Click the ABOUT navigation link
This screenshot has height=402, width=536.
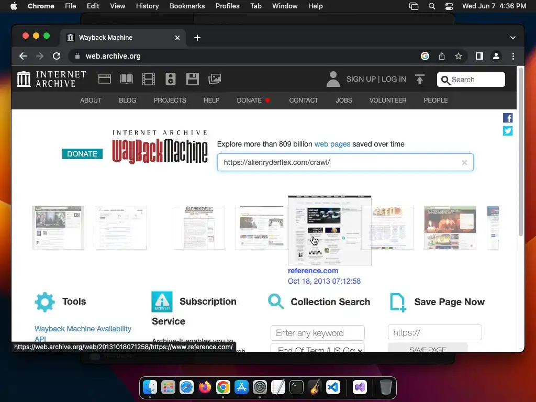pyautogui.click(x=91, y=100)
